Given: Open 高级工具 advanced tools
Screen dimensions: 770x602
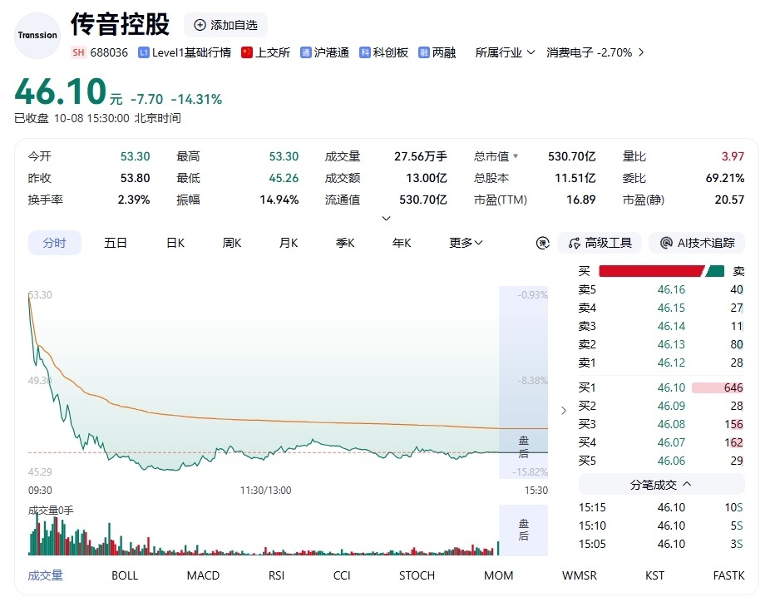Looking at the screenshot, I should click(x=600, y=243).
